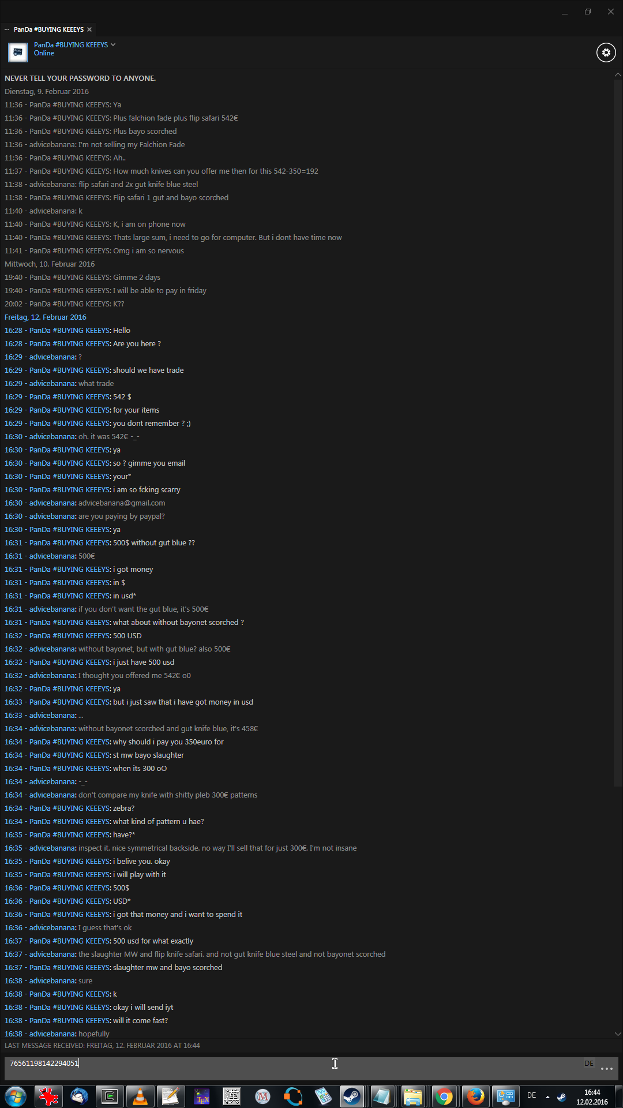623x1108 pixels.
Task: Click PanDa #BUYING KEEEYS name link in header
Action: click(x=71, y=44)
